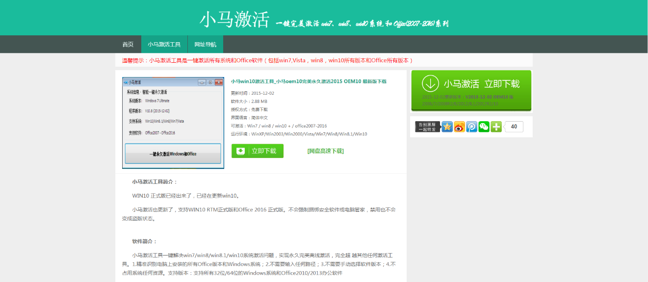This screenshot has width=648, height=282.
Task: Click the 小马激活 program screenshot thumbnail
Action: pyautogui.click(x=173, y=123)
